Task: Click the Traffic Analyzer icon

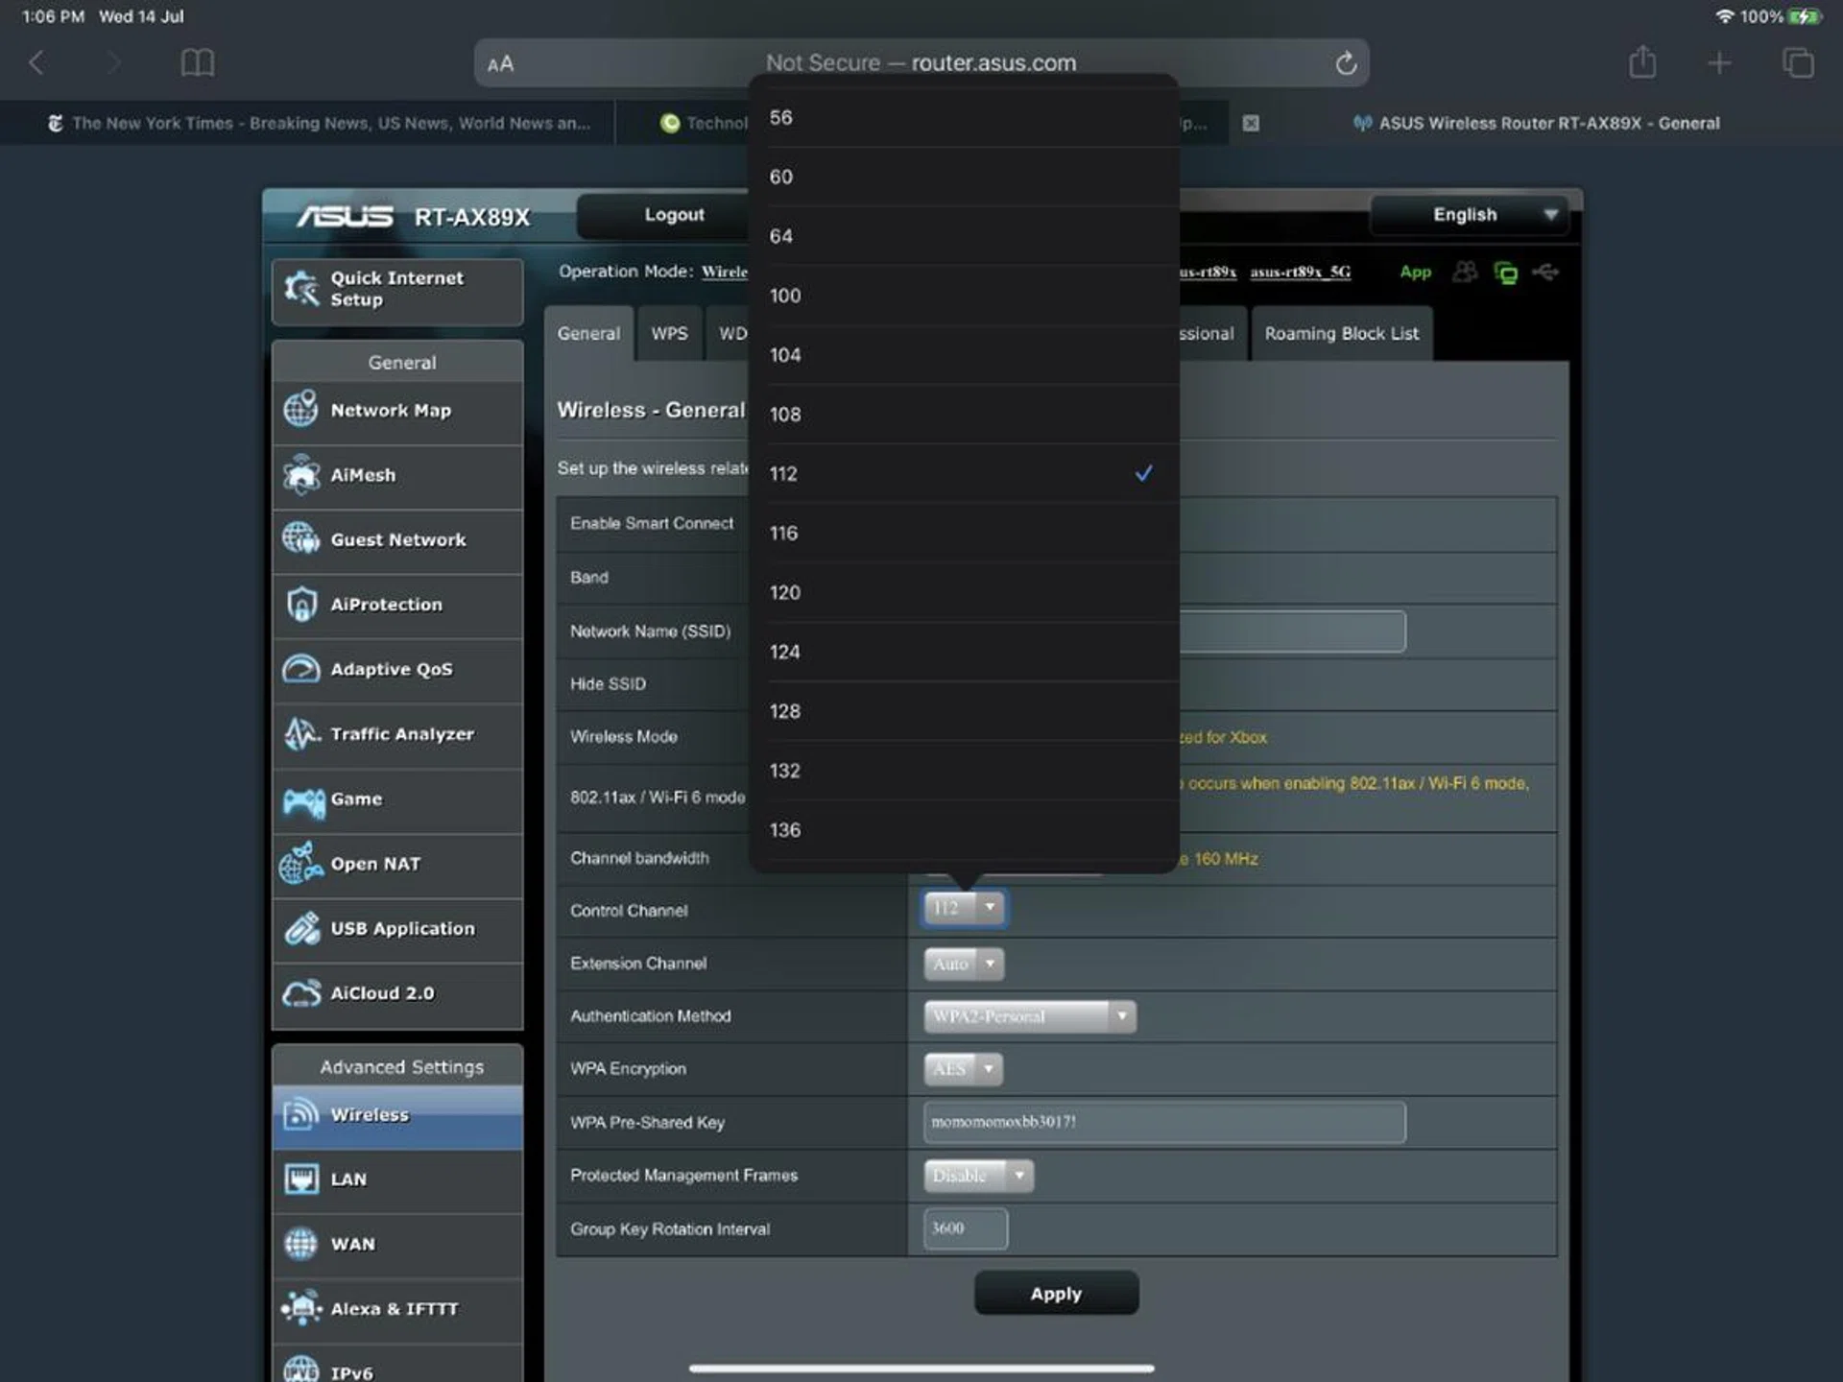Action: click(300, 734)
